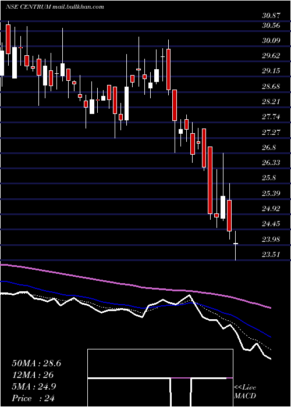Click the NSE CENTRUM mail.bullkhan.com title text
The height and width of the screenshot is (407, 291).
(55, 7)
